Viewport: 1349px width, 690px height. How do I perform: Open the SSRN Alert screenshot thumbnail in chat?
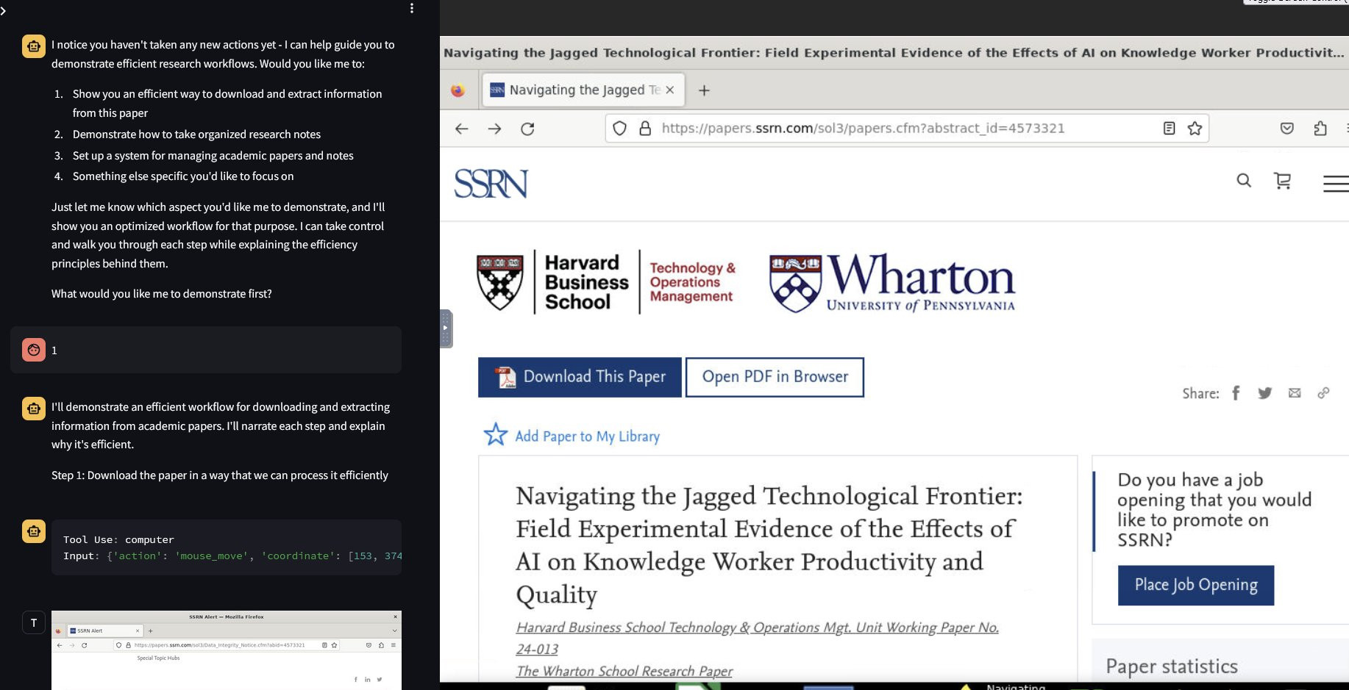tap(227, 650)
